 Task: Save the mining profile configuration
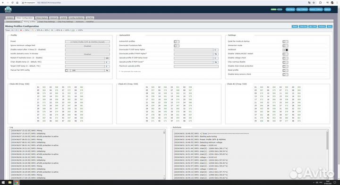[x=330, y=26]
